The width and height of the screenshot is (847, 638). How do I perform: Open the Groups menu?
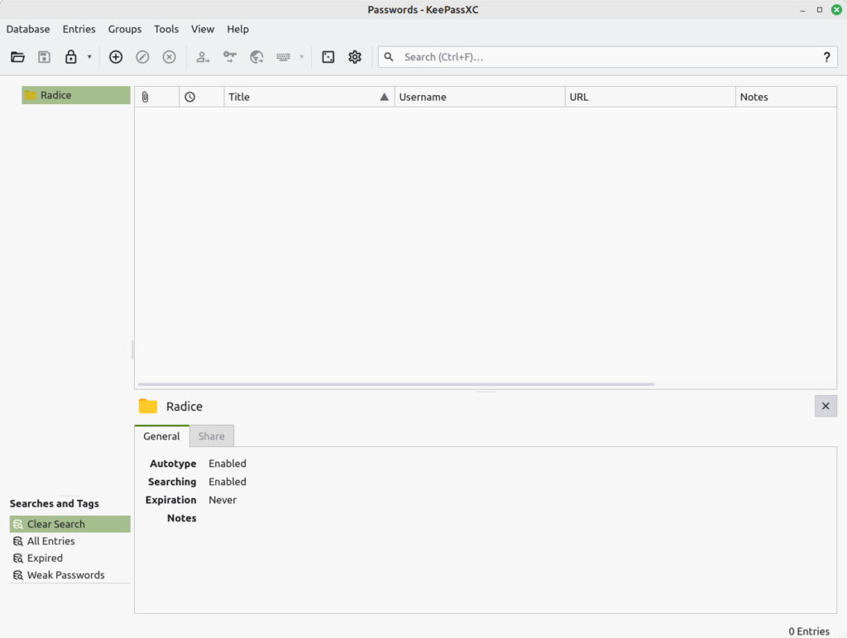125,29
